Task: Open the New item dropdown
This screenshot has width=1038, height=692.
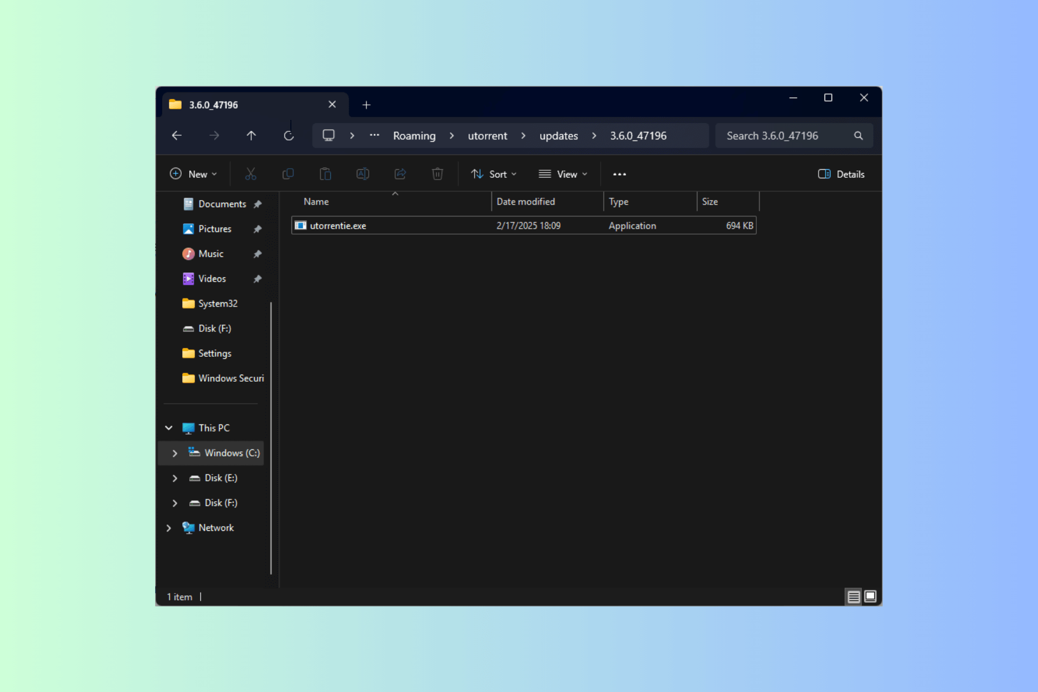Action: (194, 174)
